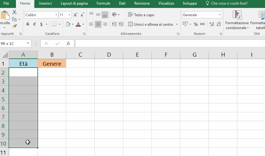
Task: Open the Generale number format dropdown
Action: [x=220, y=15]
